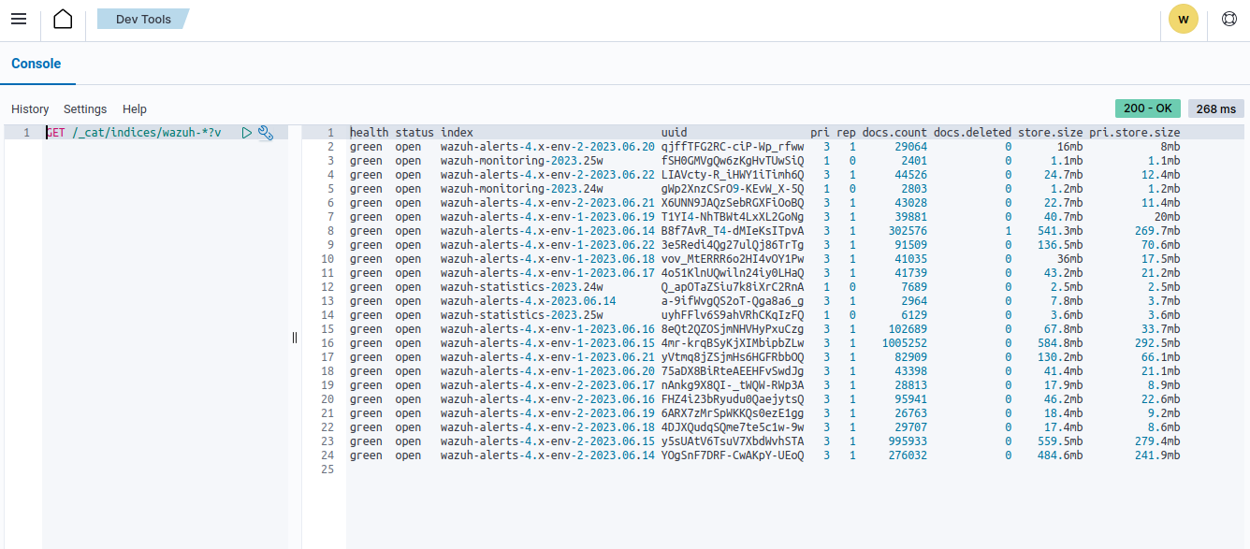Click the Dev Tools breadcrumb
The width and height of the screenshot is (1250, 549).
point(143,19)
